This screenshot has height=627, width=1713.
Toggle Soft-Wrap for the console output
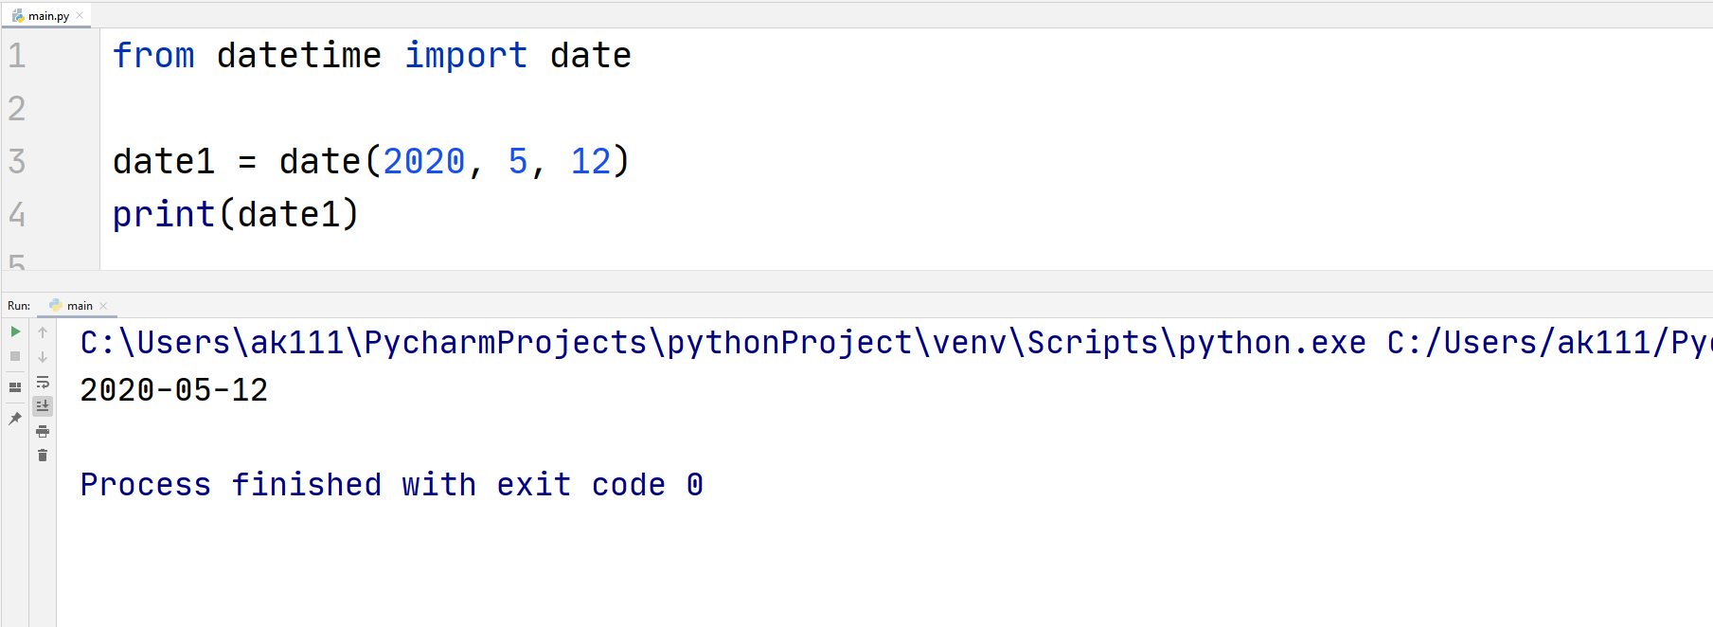(43, 383)
